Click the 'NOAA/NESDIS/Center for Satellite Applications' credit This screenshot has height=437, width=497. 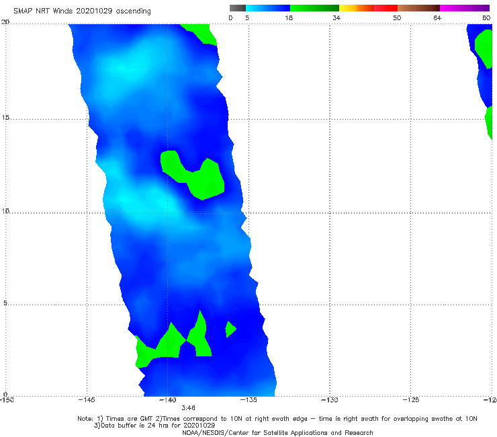277,432
